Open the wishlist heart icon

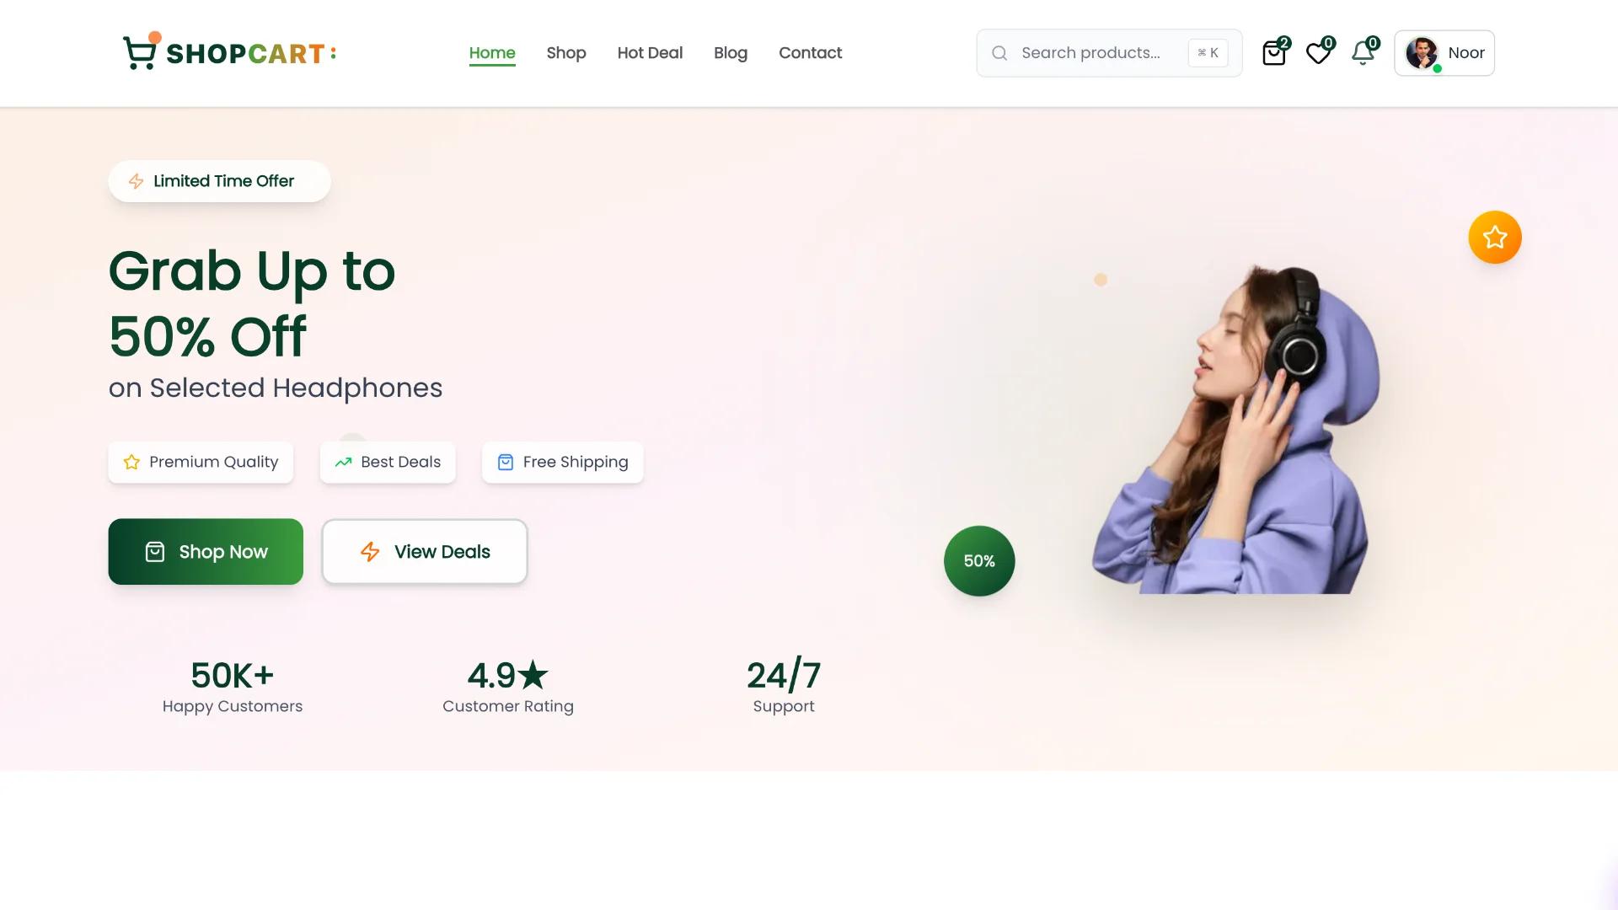coord(1319,52)
